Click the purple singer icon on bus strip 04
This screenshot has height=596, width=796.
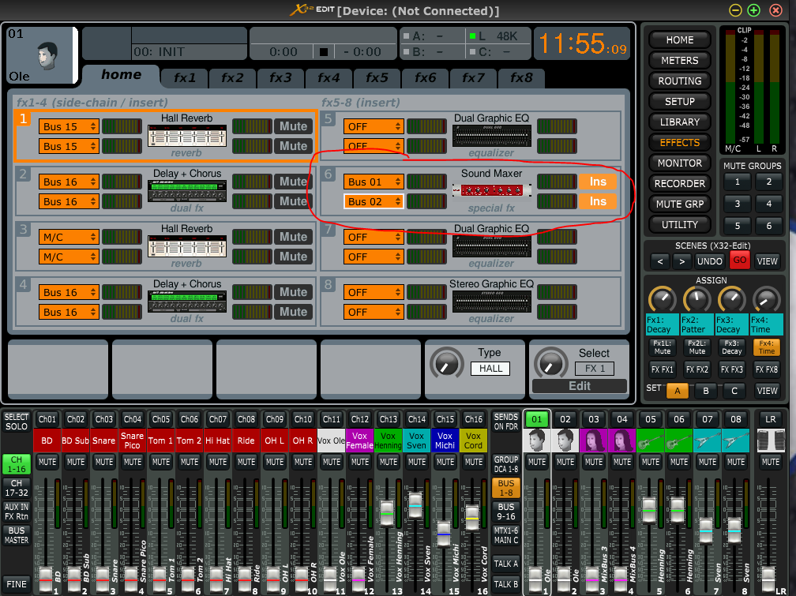point(622,440)
